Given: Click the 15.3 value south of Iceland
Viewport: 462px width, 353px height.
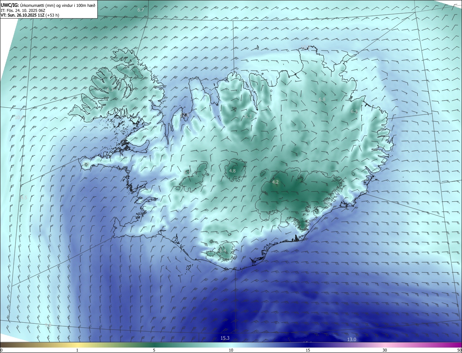Looking at the screenshot, I should click(225, 338).
